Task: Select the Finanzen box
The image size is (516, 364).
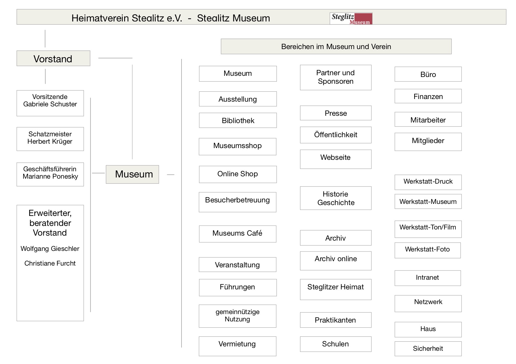Action: click(x=428, y=96)
